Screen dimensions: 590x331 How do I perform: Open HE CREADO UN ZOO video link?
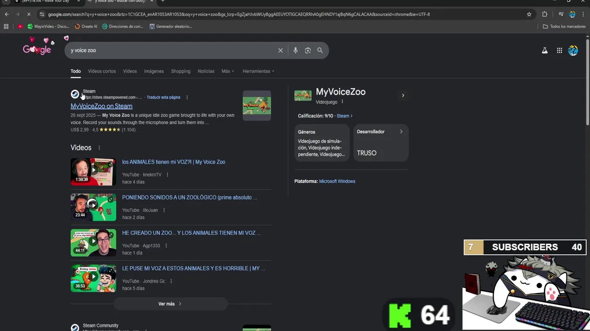[191, 233]
